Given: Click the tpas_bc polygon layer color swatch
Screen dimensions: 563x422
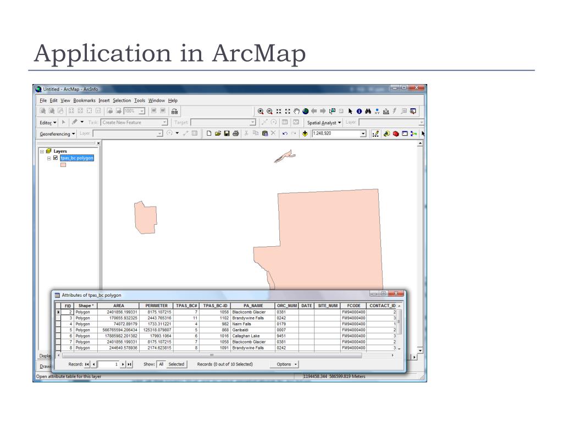Looking at the screenshot, I should pyautogui.click(x=63, y=165).
